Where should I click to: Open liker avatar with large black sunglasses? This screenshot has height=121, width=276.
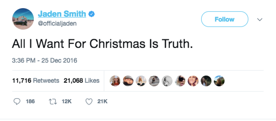click(x=180, y=81)
